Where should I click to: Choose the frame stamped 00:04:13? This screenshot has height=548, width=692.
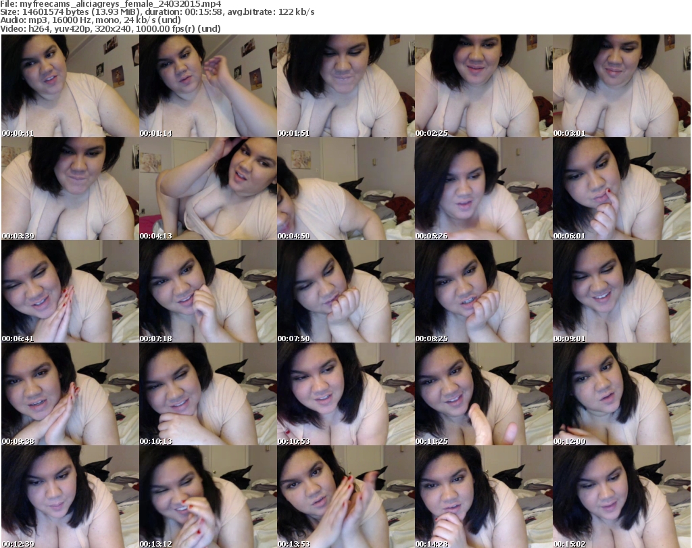click(208, 189)
